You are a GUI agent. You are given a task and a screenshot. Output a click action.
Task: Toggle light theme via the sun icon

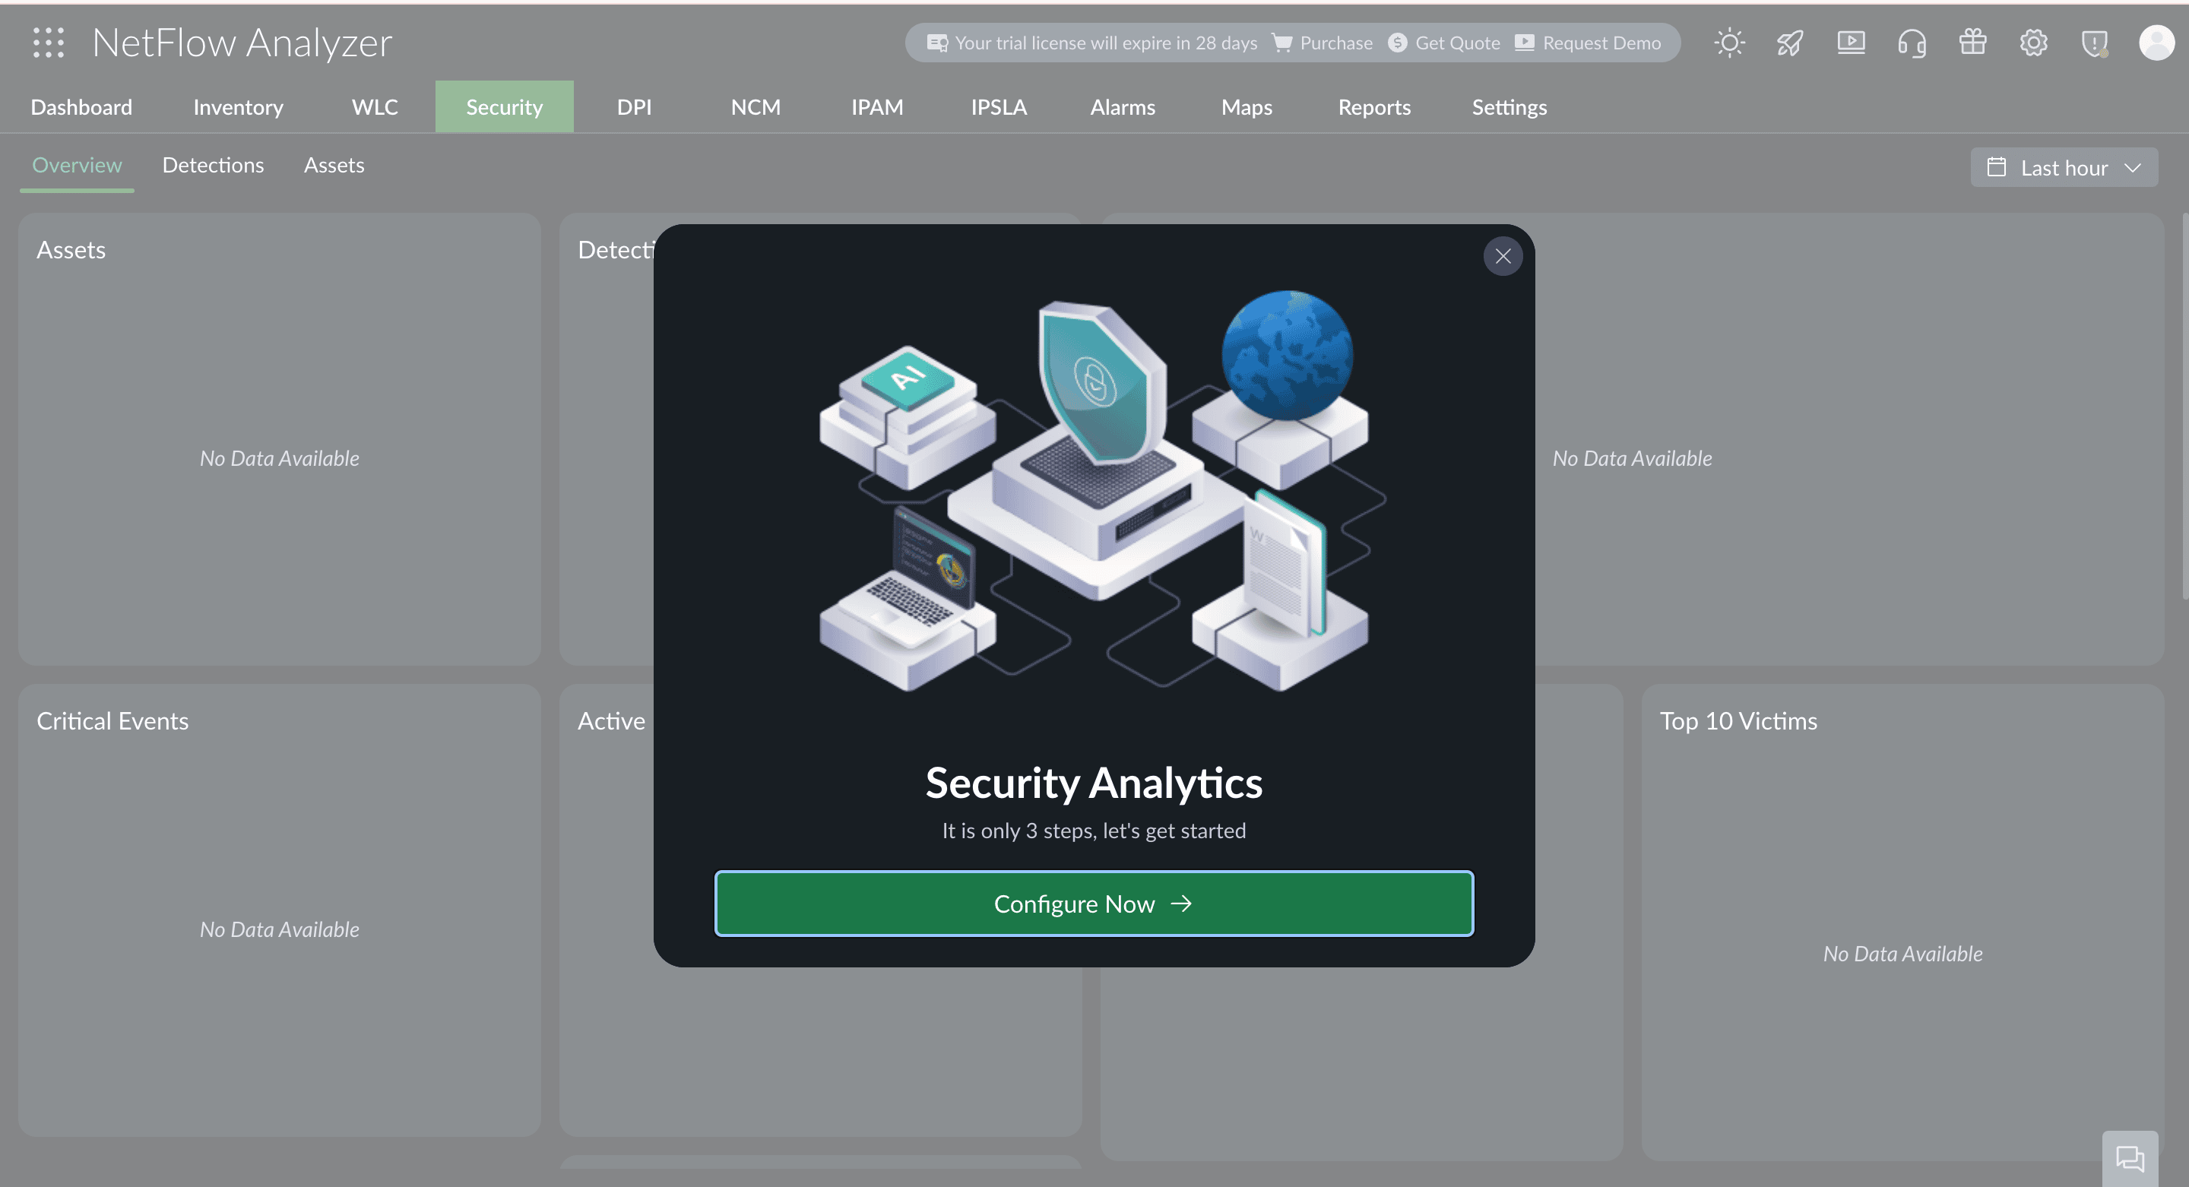[1728, 43]
